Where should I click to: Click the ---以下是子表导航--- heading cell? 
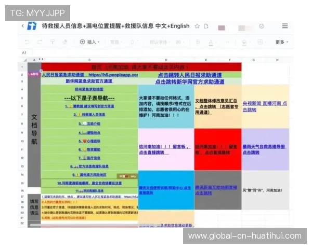(89, 98)
